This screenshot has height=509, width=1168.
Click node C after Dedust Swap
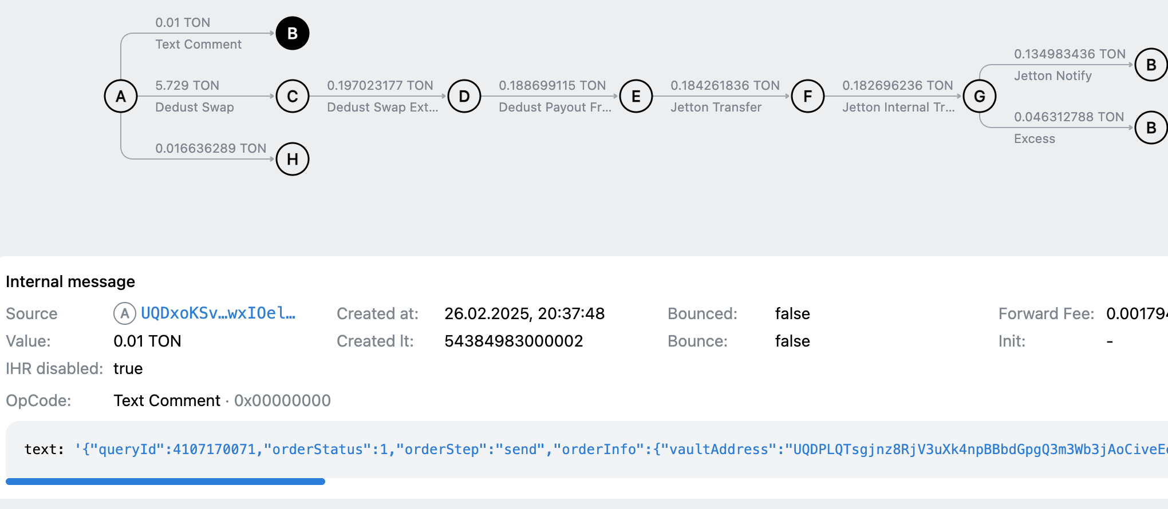pyautogui.click(x=293, y=96)
